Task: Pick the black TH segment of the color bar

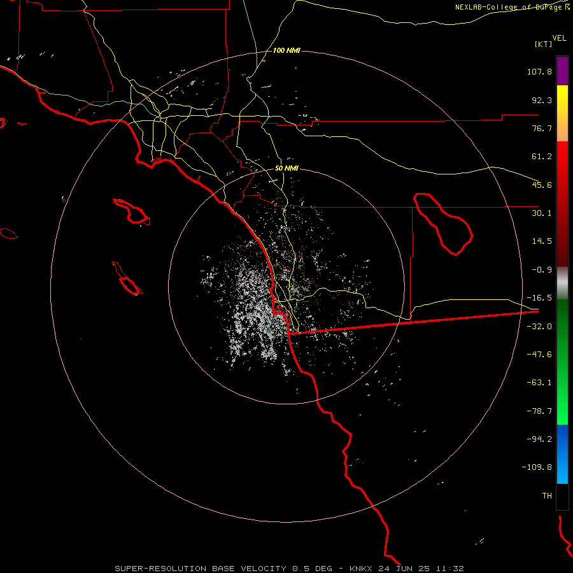Action: tap(562, 497)
